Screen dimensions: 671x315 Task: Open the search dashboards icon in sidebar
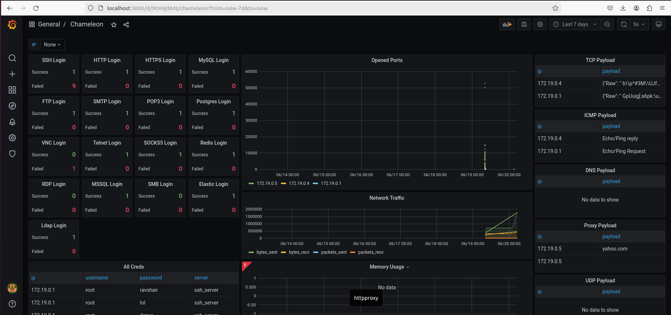12,58
